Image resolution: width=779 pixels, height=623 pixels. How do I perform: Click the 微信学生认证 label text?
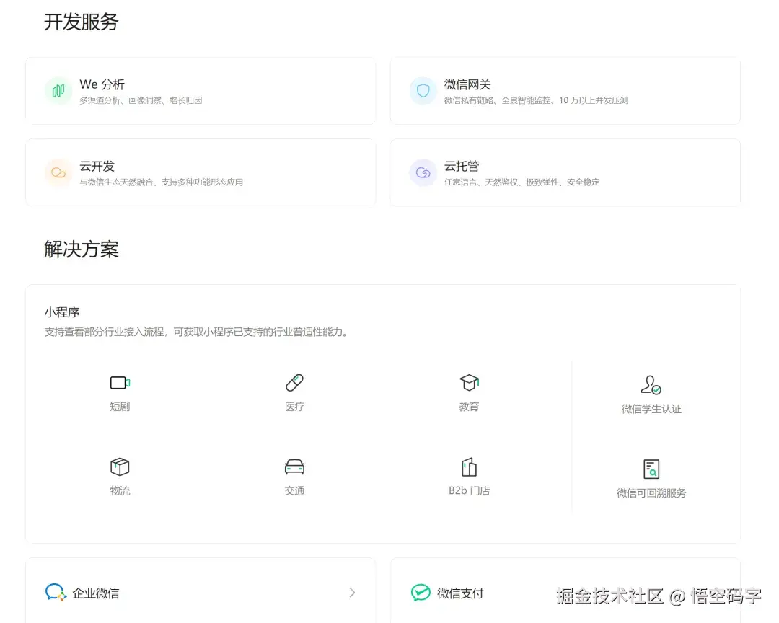[651, 409]
